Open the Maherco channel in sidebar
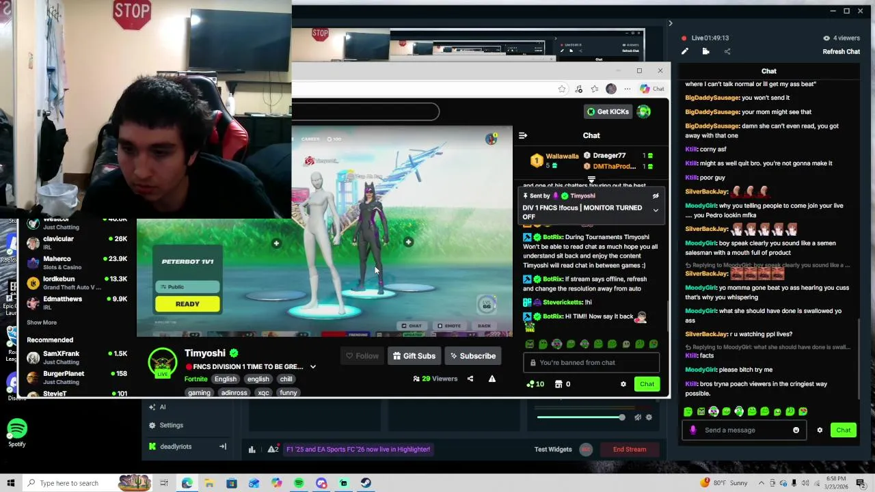The height and width of the screenshot is (492, 875). 77,263
